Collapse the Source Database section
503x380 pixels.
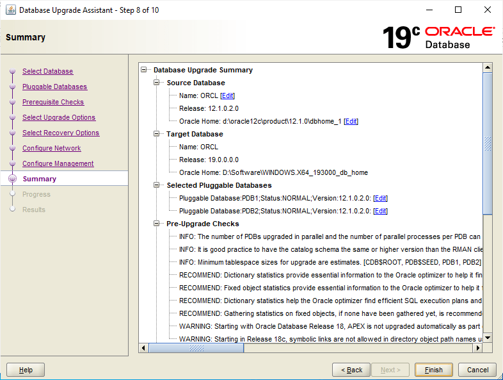point(157,83)
